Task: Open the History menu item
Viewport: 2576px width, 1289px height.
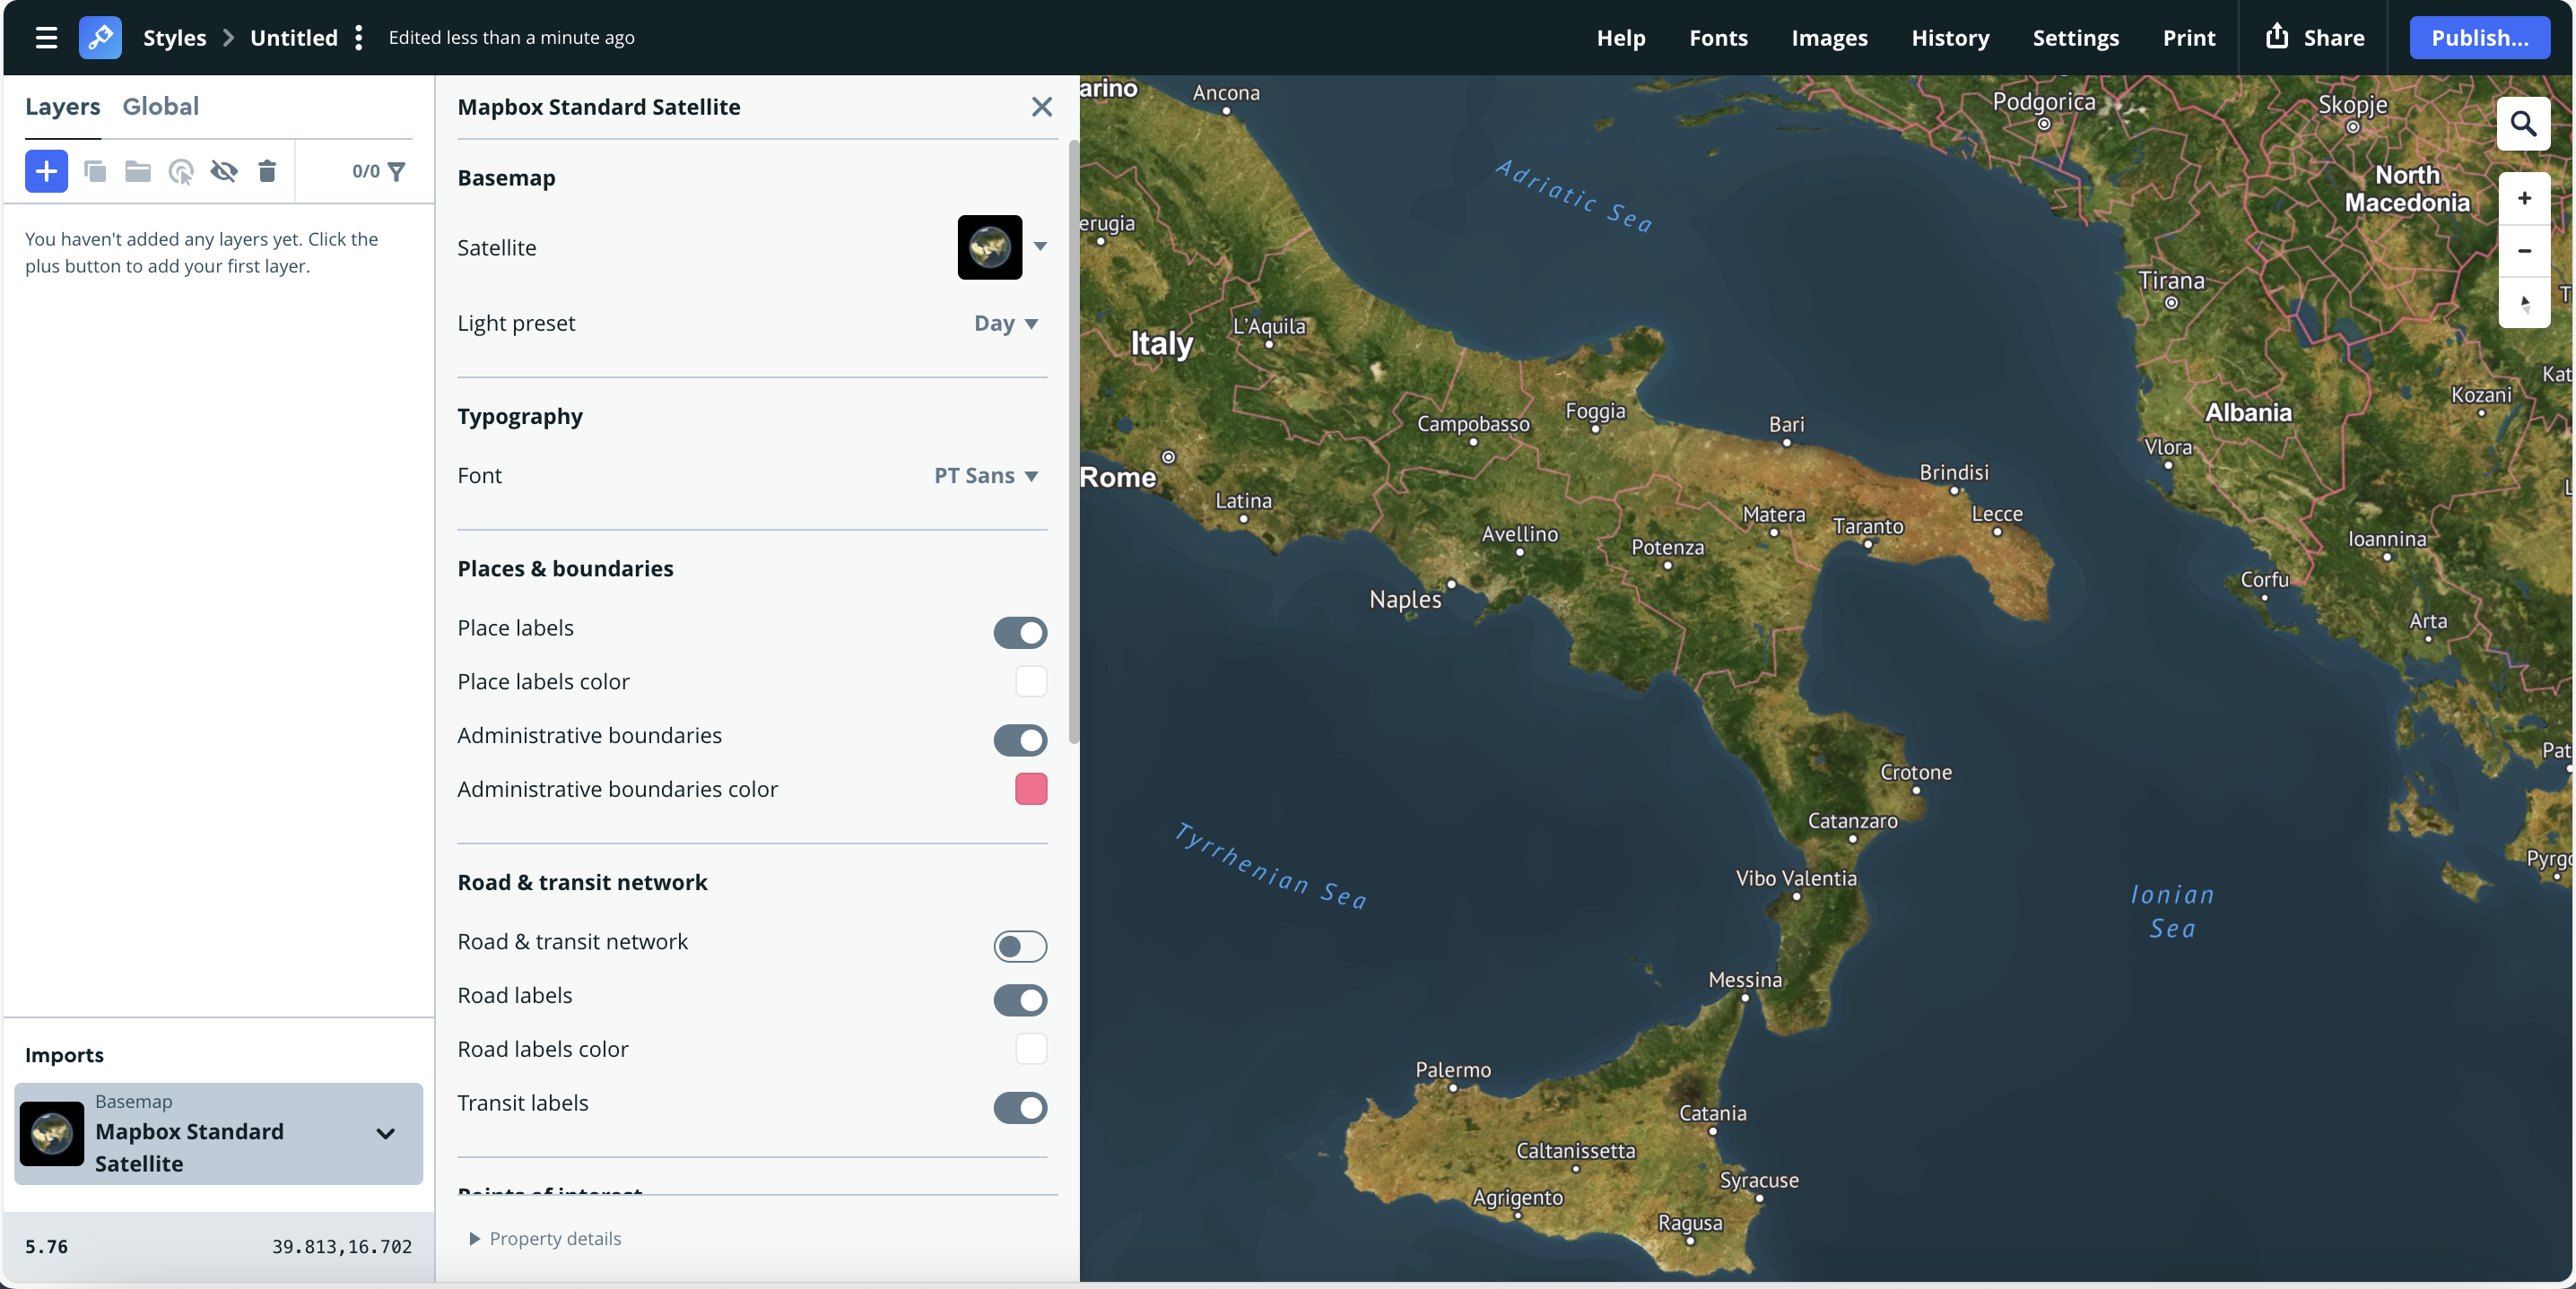Action: [1949, 38]
